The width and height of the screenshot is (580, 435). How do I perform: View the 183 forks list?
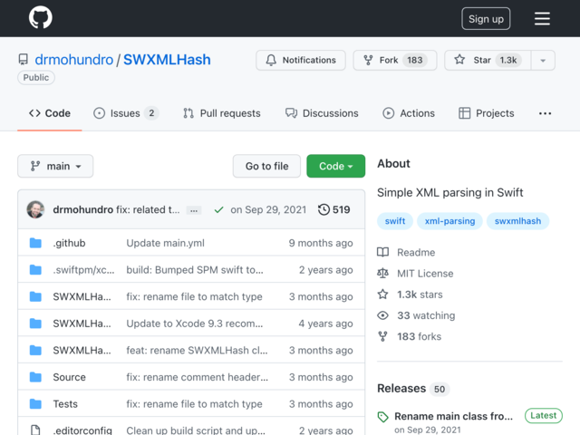(419, 336)
